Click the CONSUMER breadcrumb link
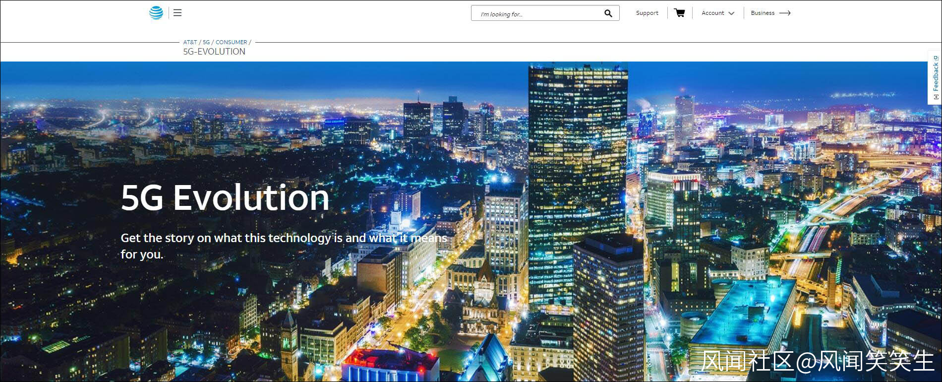Viewport: 942px width, 382px height. [x=231, y=42]
